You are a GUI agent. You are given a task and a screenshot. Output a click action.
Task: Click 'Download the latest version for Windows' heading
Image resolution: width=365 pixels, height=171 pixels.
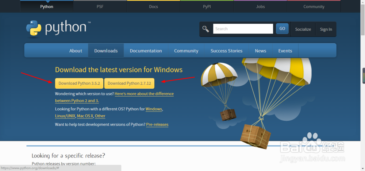tap(119, 70)
